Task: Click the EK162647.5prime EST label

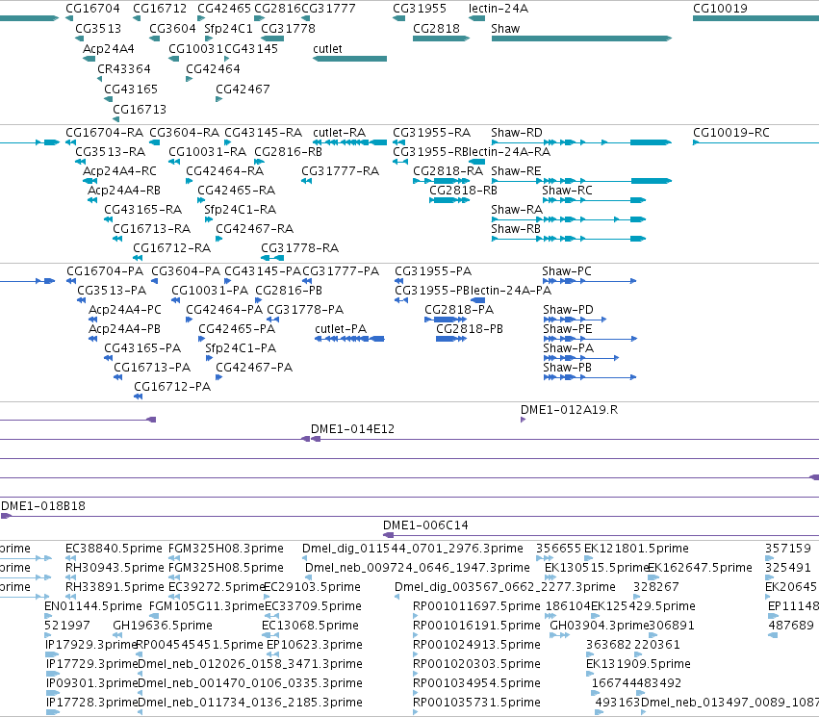Action: 701,568
